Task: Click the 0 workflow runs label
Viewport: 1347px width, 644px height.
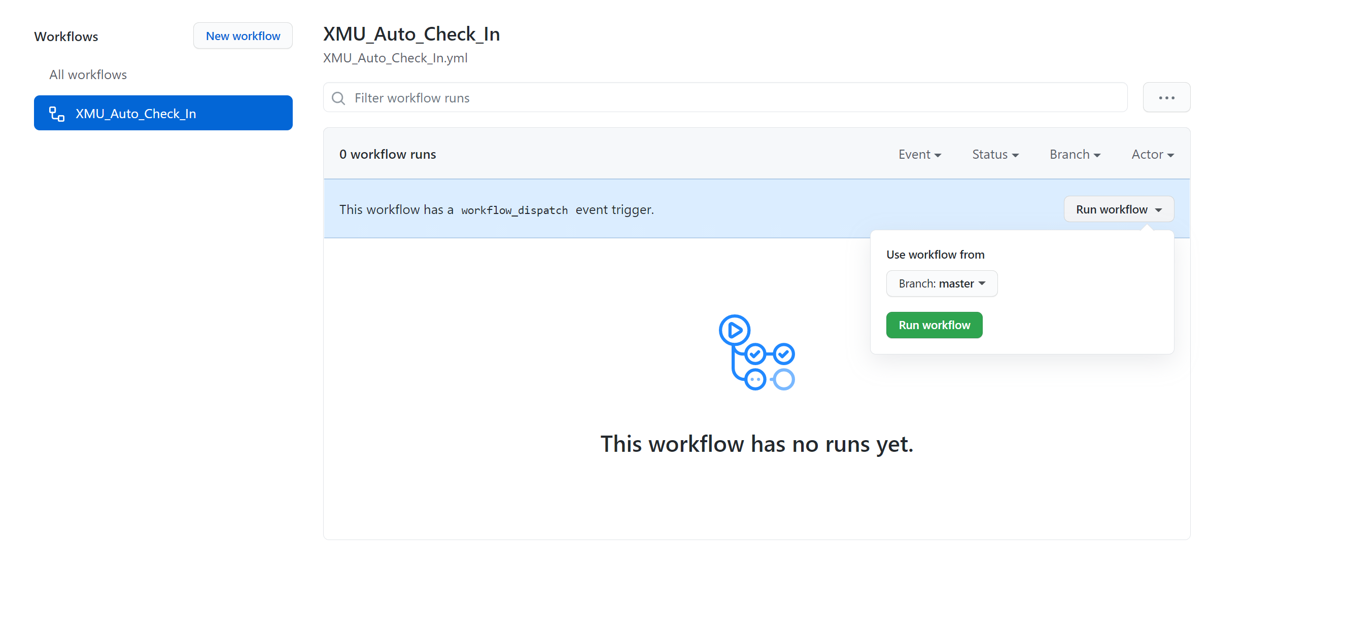Action: pos(387,155)
